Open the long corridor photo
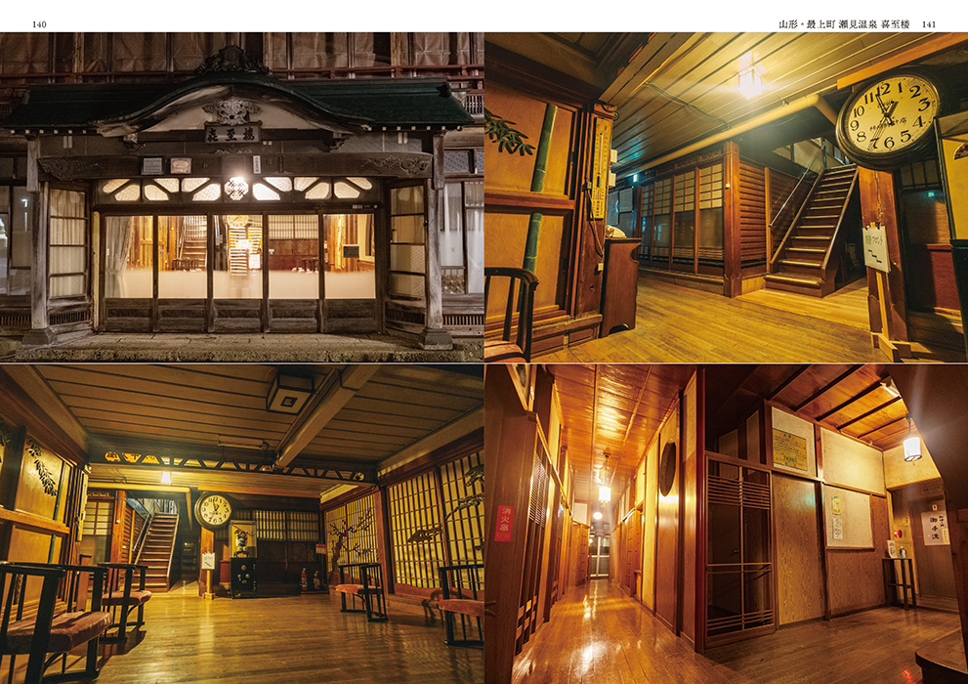This screenshot has width=968, height=684. click(x=727, y=524)
